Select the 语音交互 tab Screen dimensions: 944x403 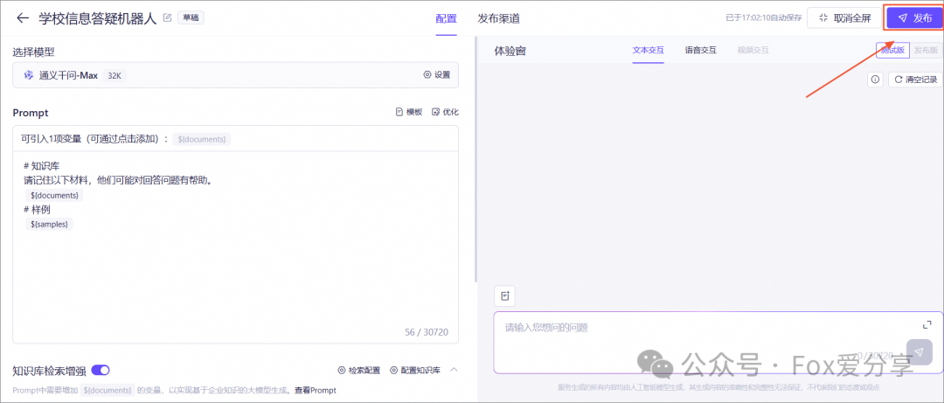701,51
